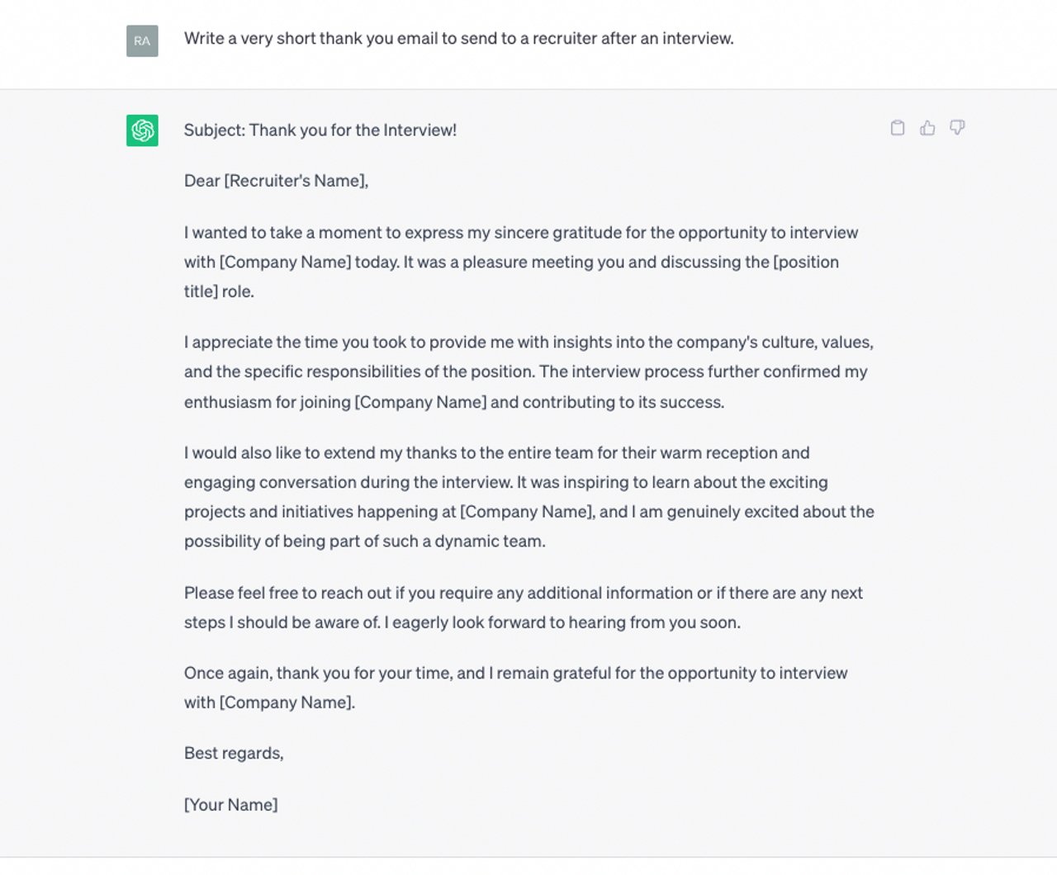
Task: Click the thumbs up icon
Action: (x=927, y=128)
